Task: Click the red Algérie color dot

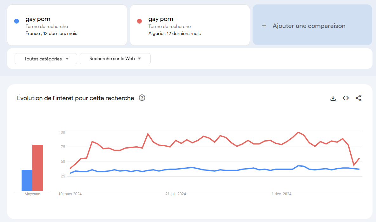Action: (x=139, y=21)
